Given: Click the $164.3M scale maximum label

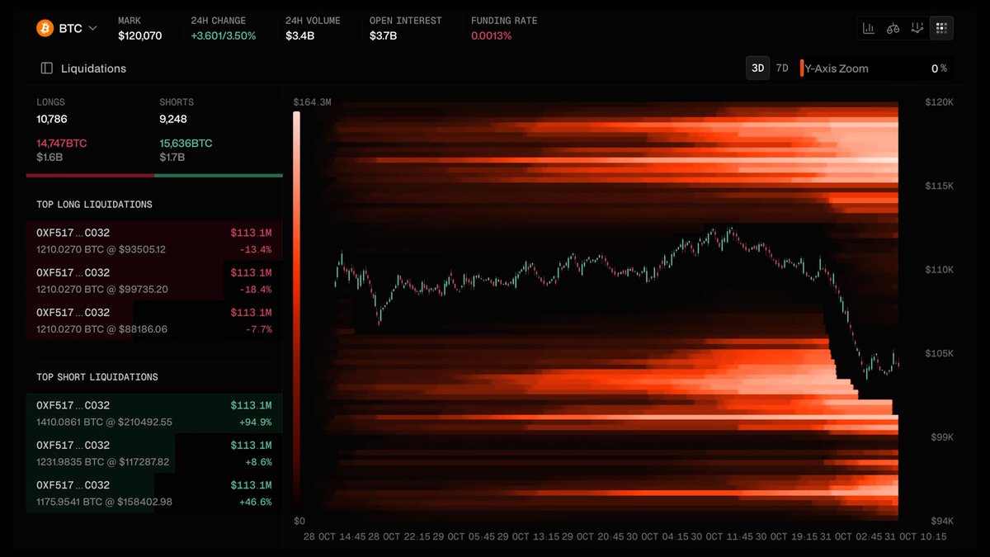Looking at the screenshot, I should 312,102.
